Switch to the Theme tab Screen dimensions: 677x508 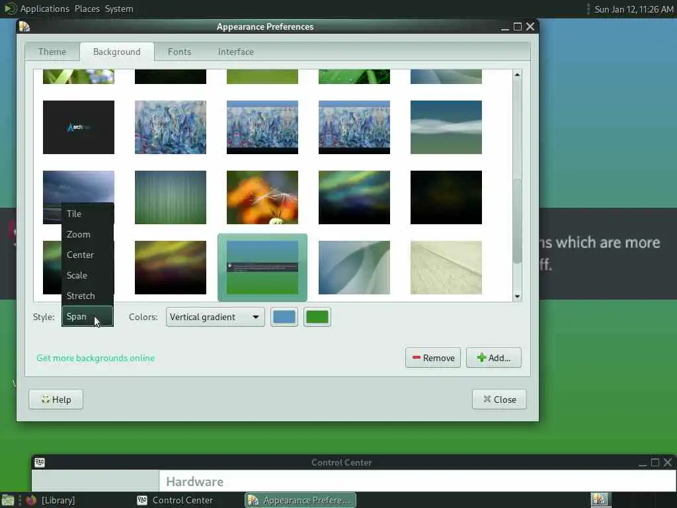pyautogui.click(x=52, y=52)
